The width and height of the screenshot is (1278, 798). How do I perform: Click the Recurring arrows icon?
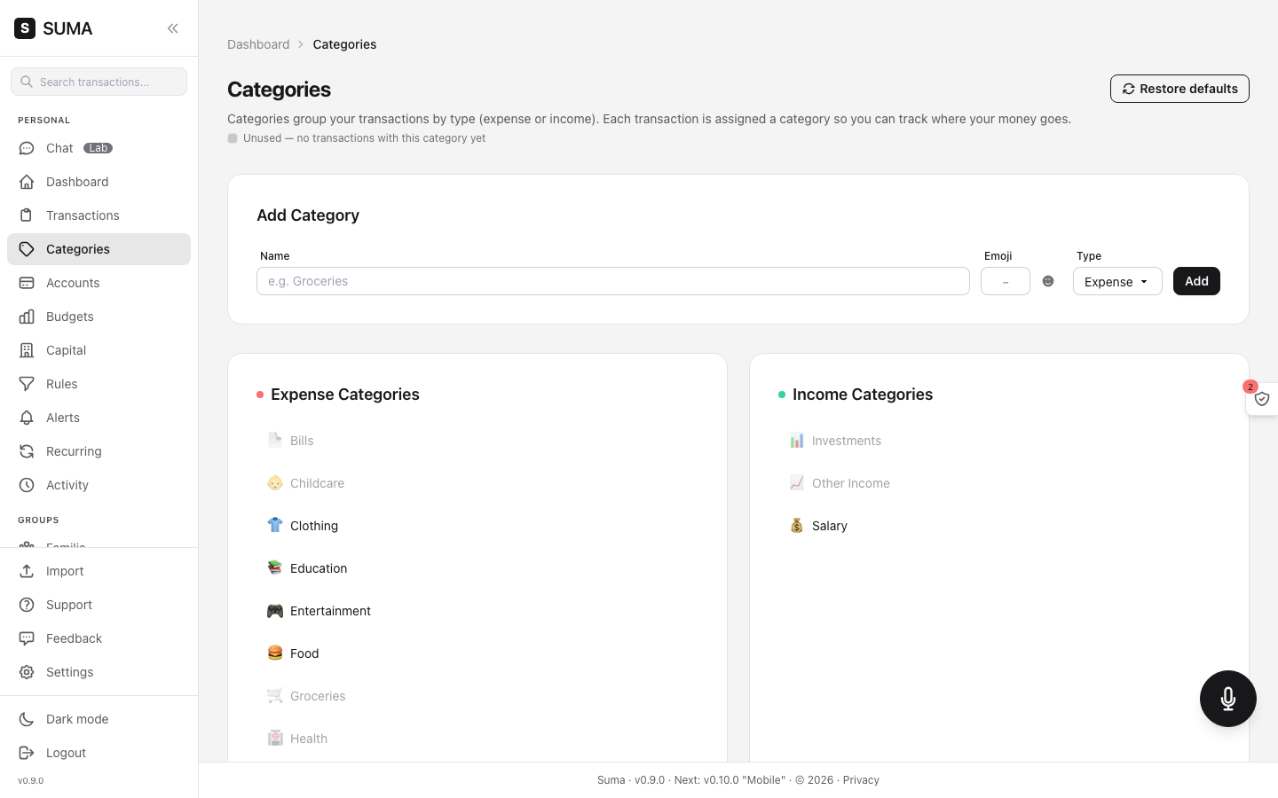(27, 451)
